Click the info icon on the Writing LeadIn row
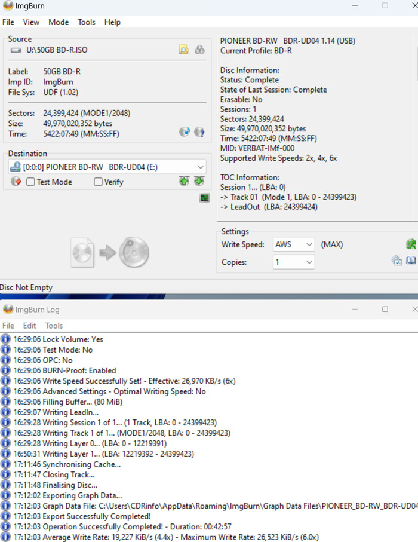 [5, 412]
